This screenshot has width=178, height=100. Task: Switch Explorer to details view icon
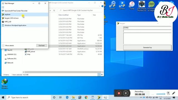coord(99,74)
